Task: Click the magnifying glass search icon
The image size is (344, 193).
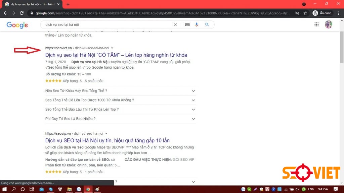Action: tap(207, 24)
